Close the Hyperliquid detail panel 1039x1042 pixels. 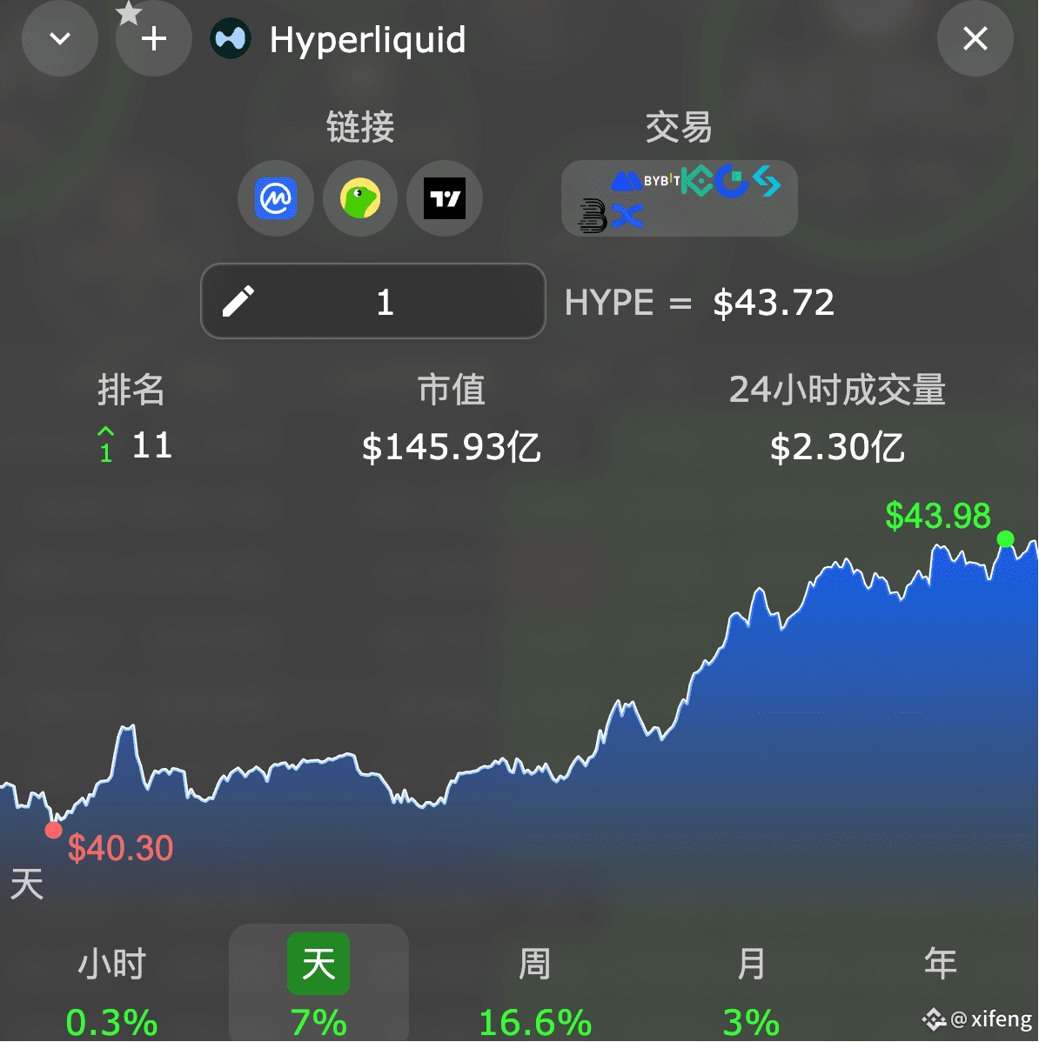click(975, 38)
